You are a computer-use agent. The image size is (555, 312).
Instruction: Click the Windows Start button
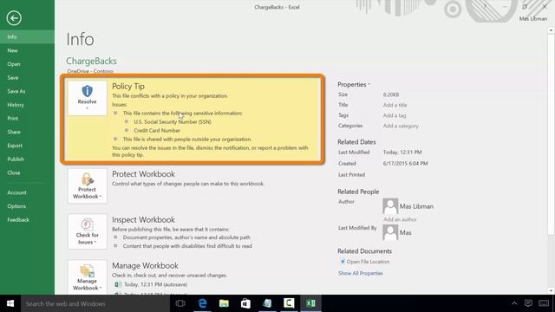10,303
